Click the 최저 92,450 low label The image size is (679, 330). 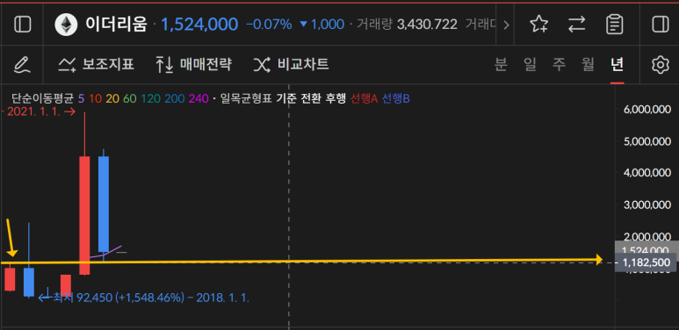pyautogui.click(x=143, y=298)
